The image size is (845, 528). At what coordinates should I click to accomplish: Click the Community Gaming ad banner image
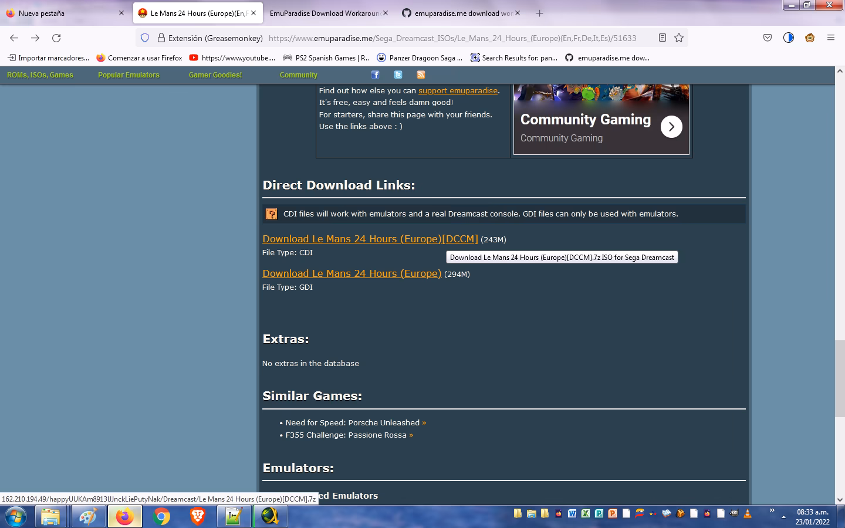pos(601,120)
